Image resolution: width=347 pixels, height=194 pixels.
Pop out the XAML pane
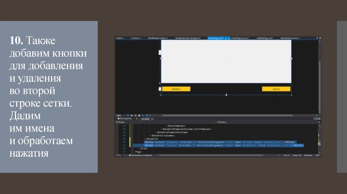tap(152, 119)
